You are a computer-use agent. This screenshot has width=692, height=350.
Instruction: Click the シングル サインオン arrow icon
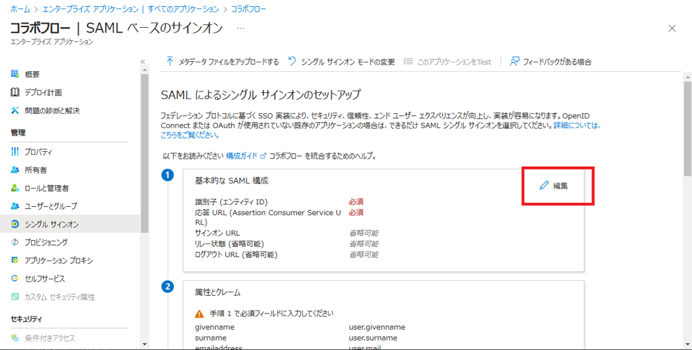[x=15, y=225]
